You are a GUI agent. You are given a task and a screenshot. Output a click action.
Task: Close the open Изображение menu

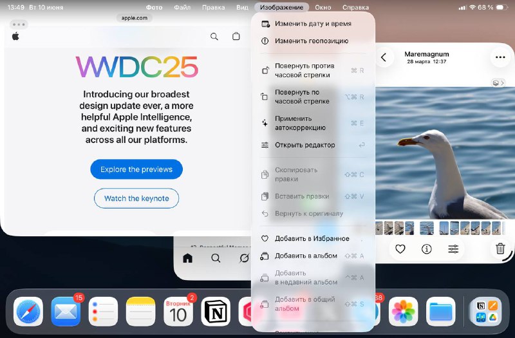click(x=281, y=7)
